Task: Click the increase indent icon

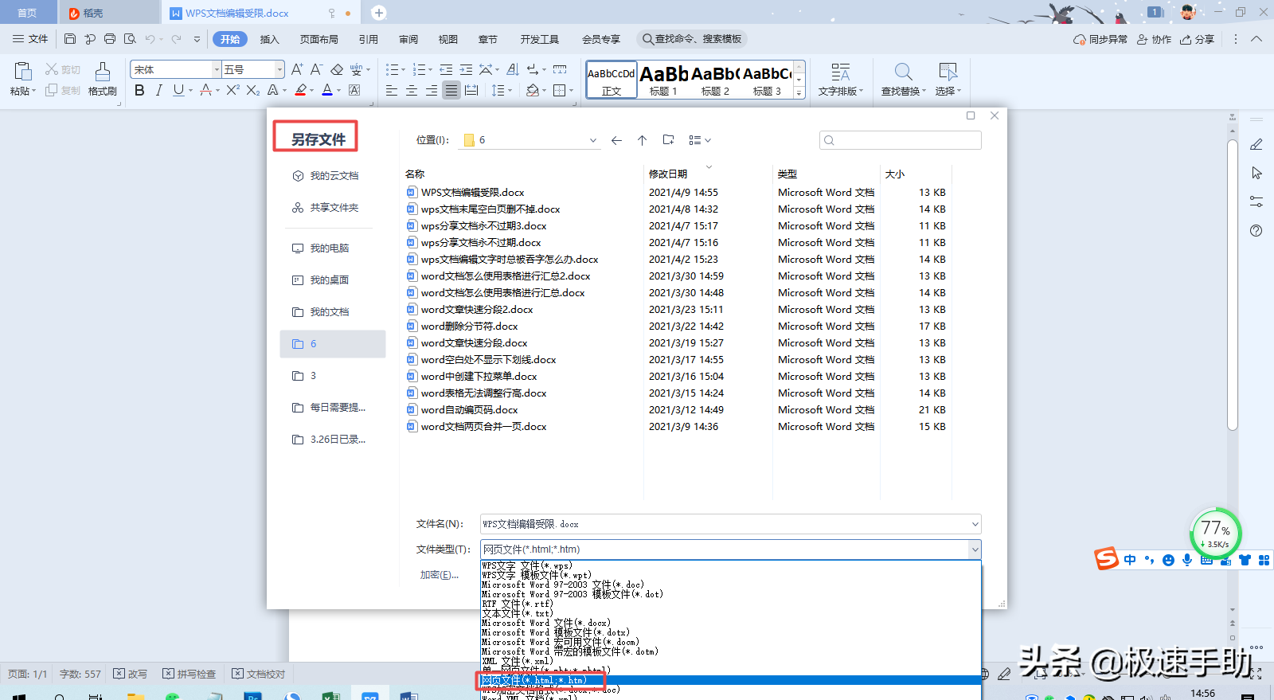Action: [x=466, y=70]
